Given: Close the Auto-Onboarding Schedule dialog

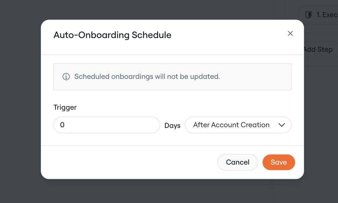Looking at the screenshot, I should coord(290,34).
